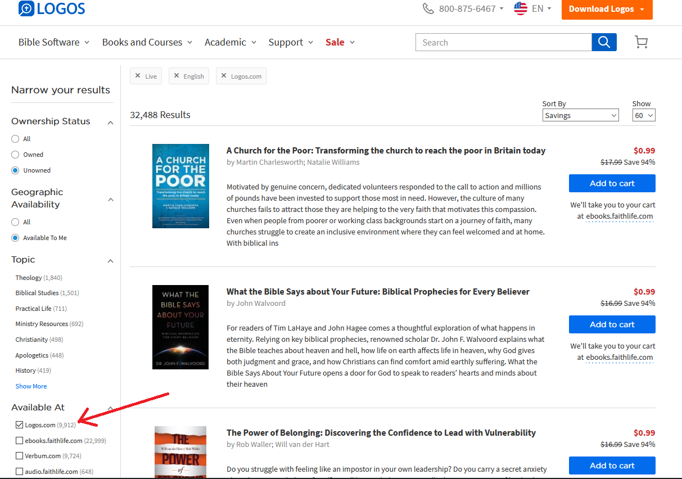682x479 pixels.
Task: Click author Natalie Williams
Action: coord(333,162)
